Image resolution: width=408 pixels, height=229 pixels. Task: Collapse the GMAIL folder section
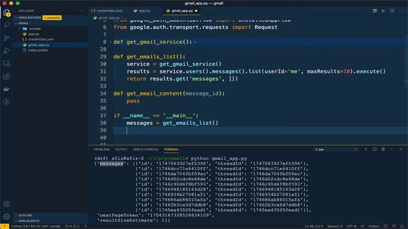[51, 23]
